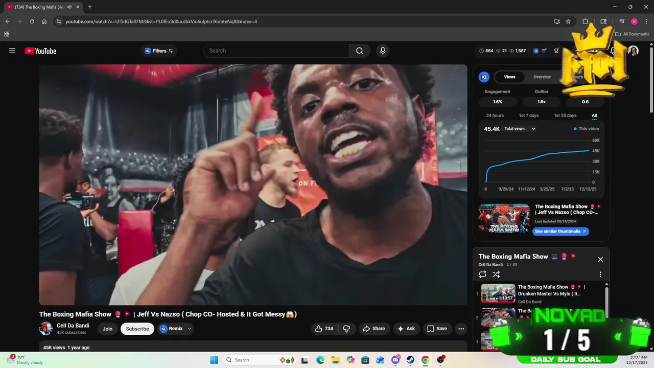Open the Total views metric dropdown
This screenshot has height=368, width=654.
click(520, 129)
